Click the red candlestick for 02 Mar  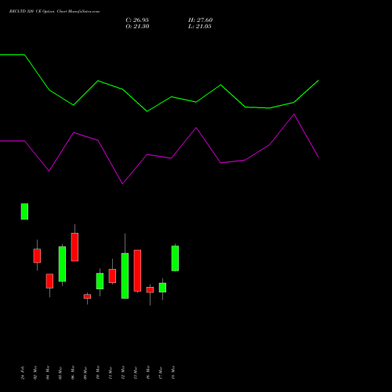coord(37,256)
